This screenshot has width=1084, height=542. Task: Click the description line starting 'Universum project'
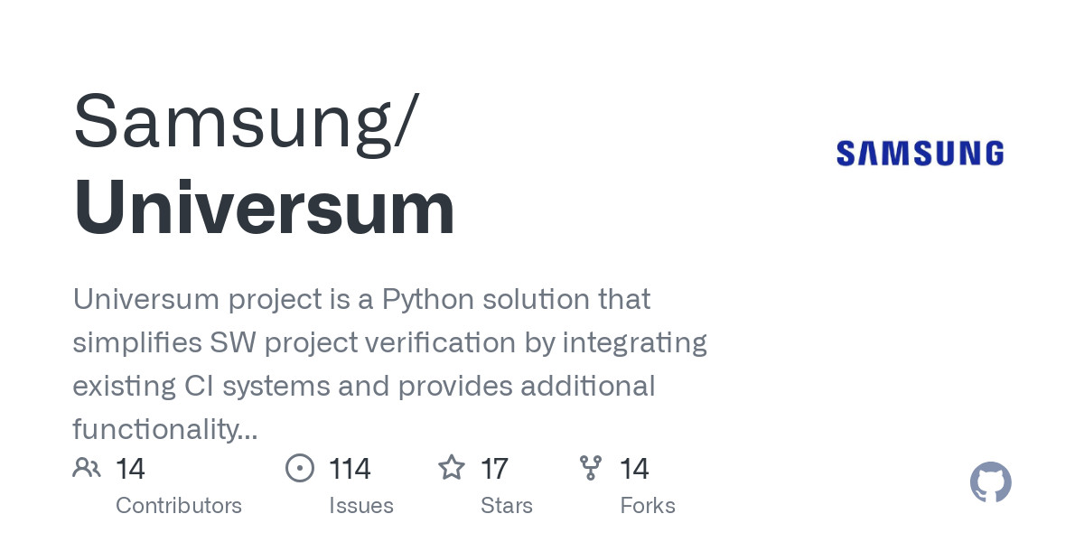pos(361,299)
